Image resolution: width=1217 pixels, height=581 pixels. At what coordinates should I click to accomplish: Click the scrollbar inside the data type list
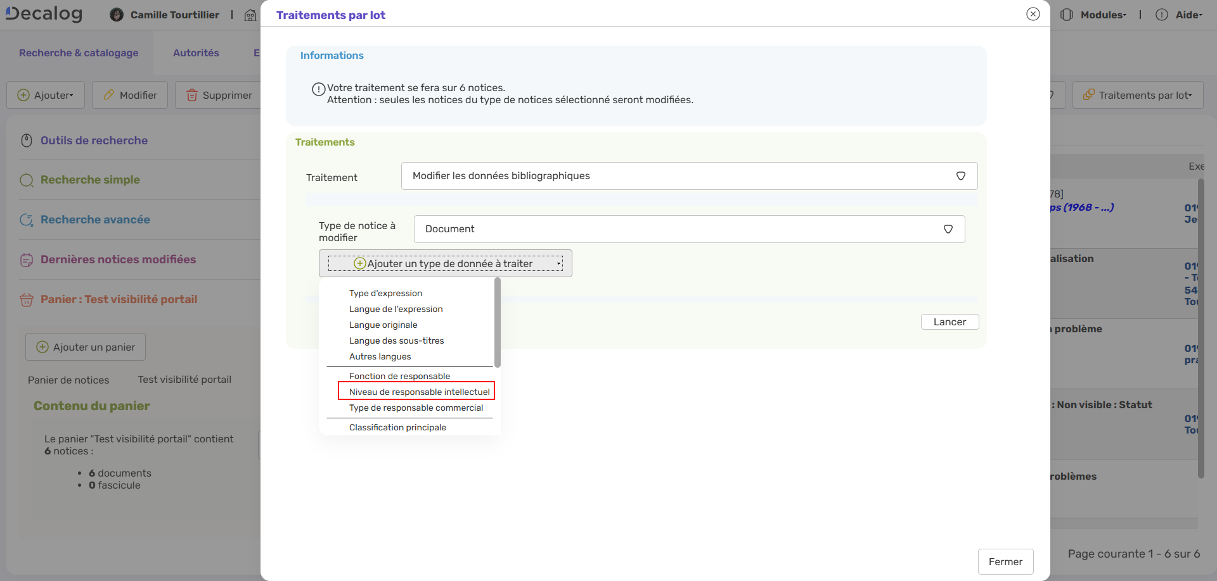pos(498,323)
